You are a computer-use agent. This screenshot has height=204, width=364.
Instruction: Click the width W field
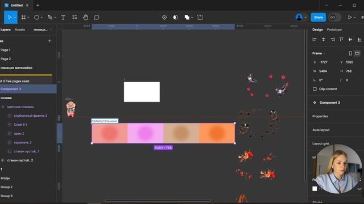click(x=324, y=71)
